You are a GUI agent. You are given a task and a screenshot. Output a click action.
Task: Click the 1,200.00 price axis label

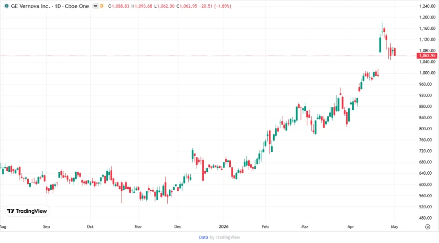click(x=427, y=17)
